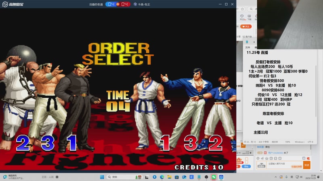Open the green WeChat icon on taskbar

point(214,177)
